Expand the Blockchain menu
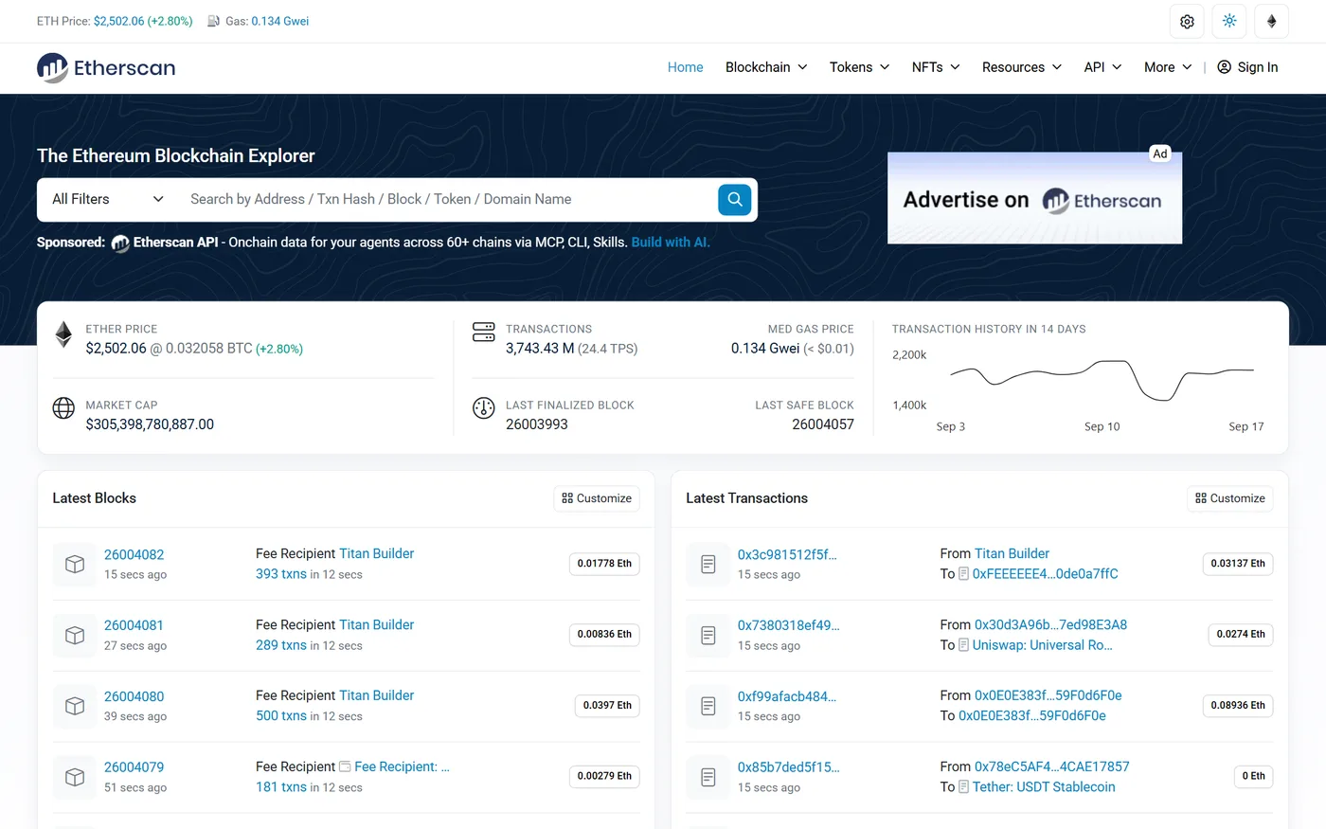Viewport: 1326px width, 829px height. (766, 67)
